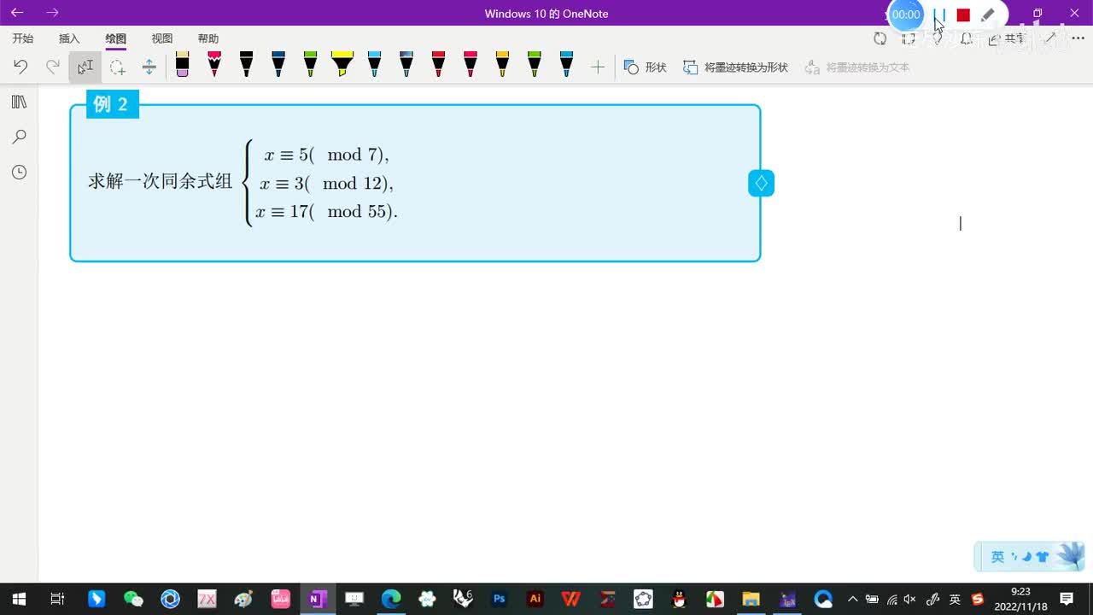Screen dimensions: 1093x615
Task: Click the 例 2 example label
Action: 112,104
